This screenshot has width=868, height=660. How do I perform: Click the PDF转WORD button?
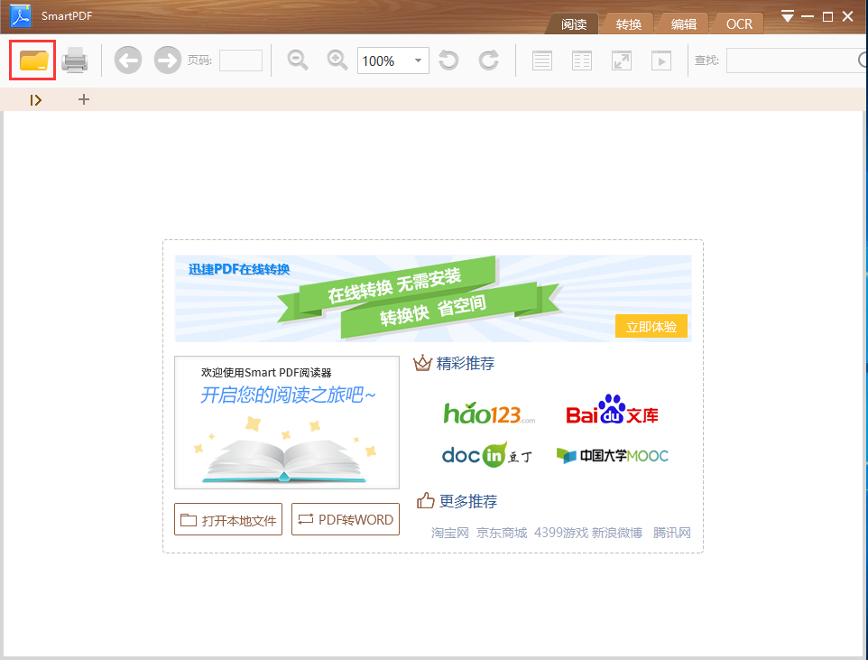tap(345, 519)
